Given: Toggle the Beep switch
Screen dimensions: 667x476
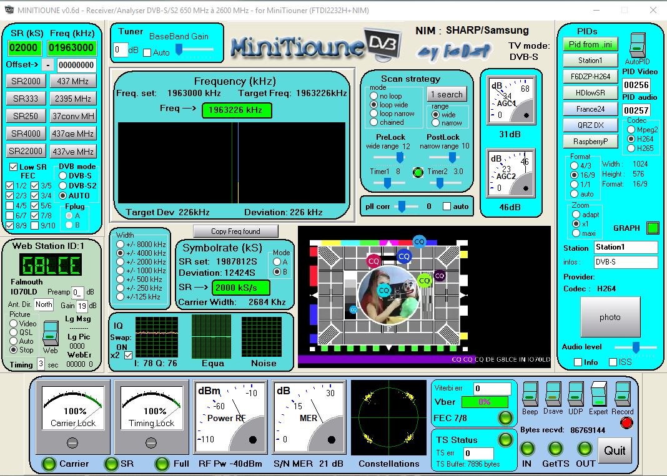Looking at the screenshot, I should [x=530, y=394].
